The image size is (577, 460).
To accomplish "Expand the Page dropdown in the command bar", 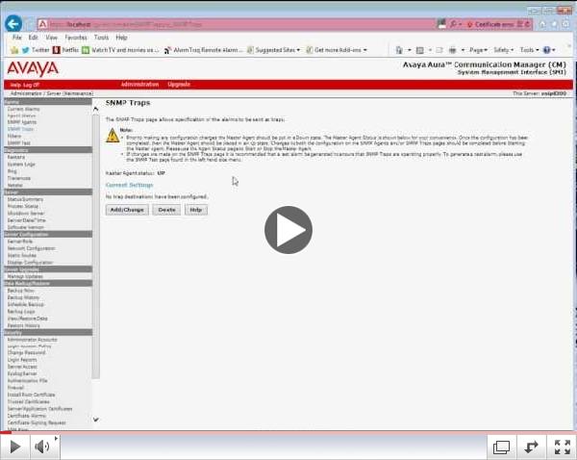I will 478,50.
